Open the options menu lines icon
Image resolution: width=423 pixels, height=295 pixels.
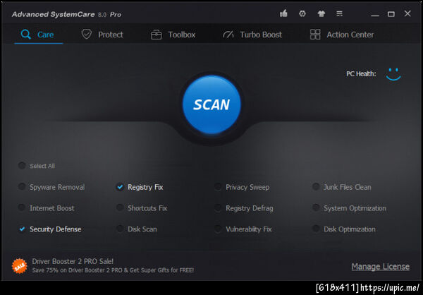coord(340,13)
